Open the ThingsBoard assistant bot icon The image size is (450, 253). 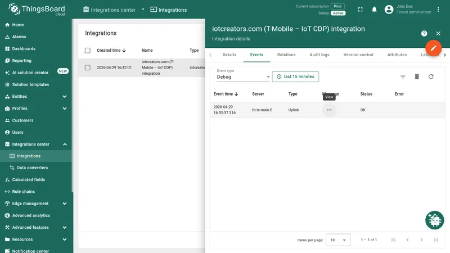434,220
